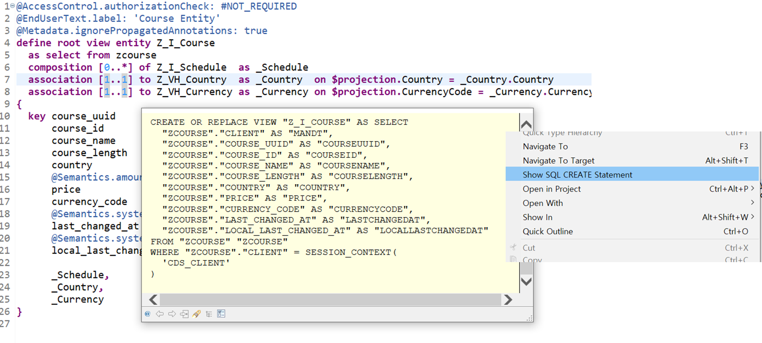Click the pen-shaped icon in popup toolbar
The height and width of the screenshot is (343, 762).
(197, 314)
